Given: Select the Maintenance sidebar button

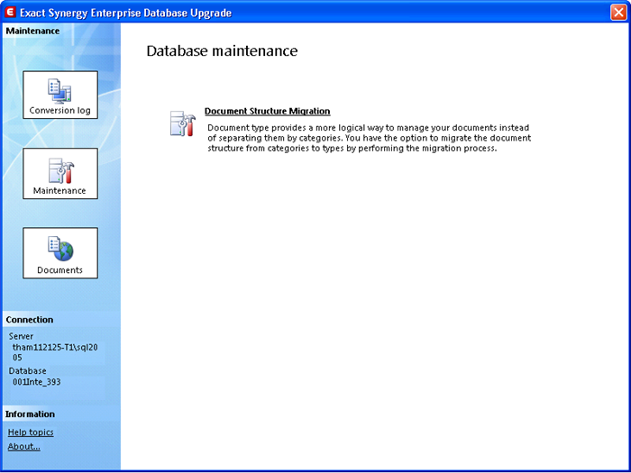Looking at the screenshot, I should (60, 173).
